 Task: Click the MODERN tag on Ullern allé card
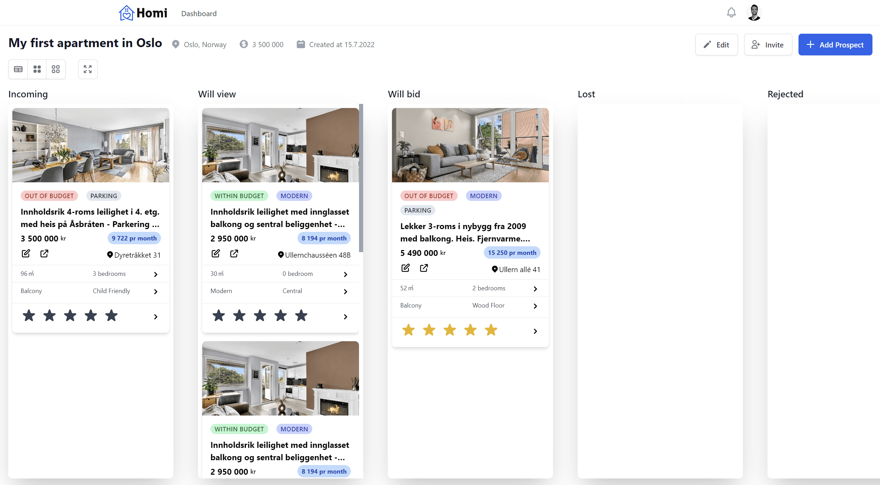click(484, 196)
